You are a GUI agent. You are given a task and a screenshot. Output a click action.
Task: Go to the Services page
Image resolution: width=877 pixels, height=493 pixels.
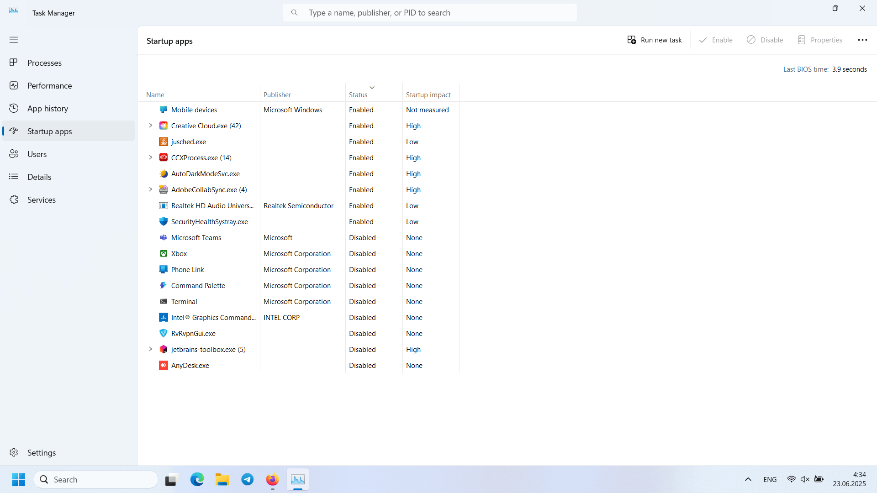[x=41, y=199]
